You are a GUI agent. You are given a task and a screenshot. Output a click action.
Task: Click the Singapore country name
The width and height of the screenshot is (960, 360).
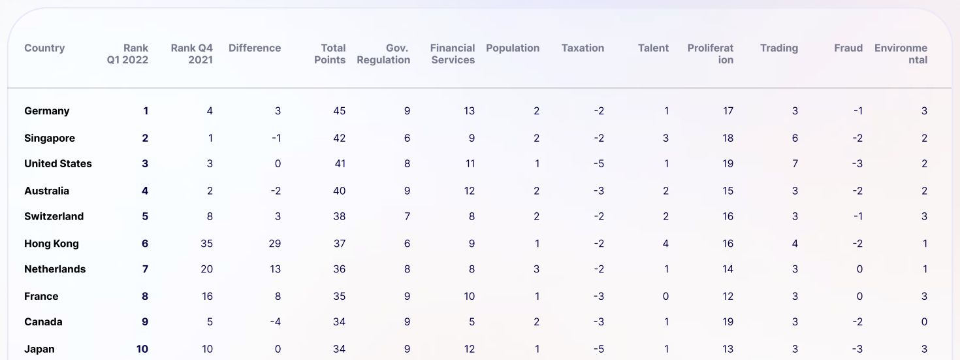click(x=50, y=139)
